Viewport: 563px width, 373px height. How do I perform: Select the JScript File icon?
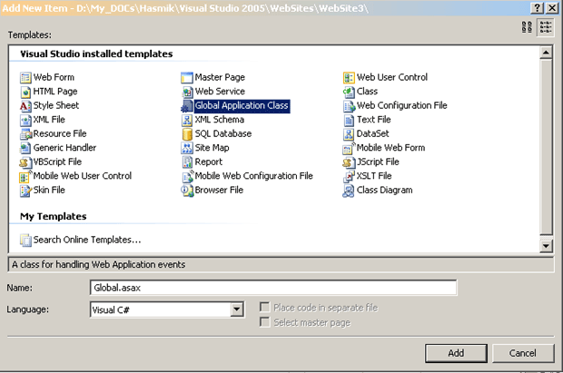click(x=349, y=162)
